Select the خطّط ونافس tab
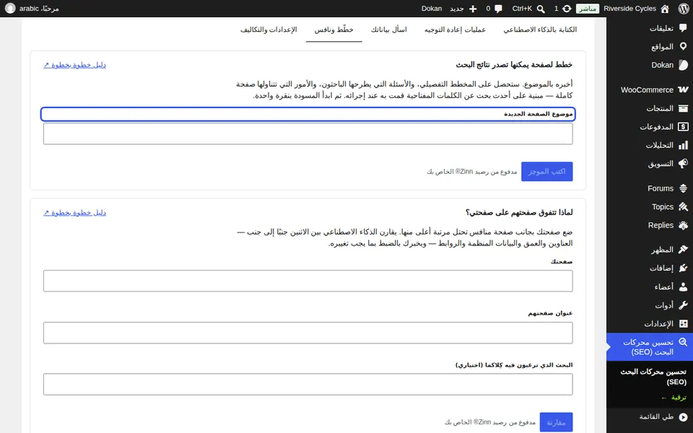 334,30
